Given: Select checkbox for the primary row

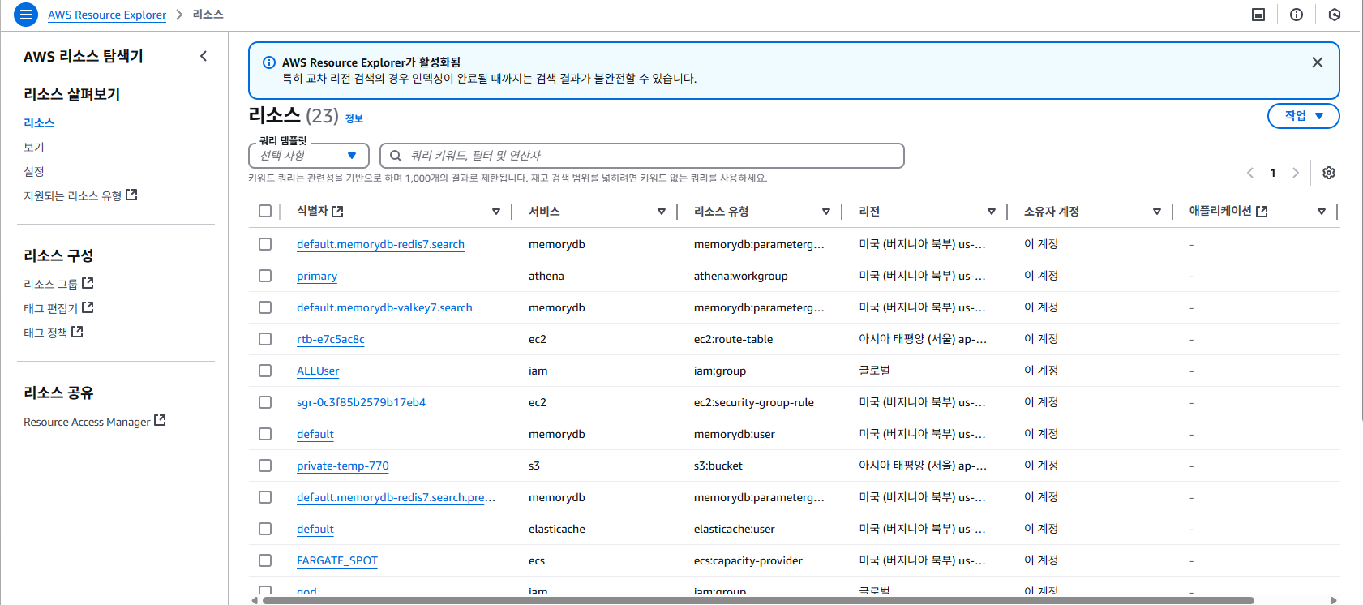Looking at the screenshot, I should [x=265, y=276].
